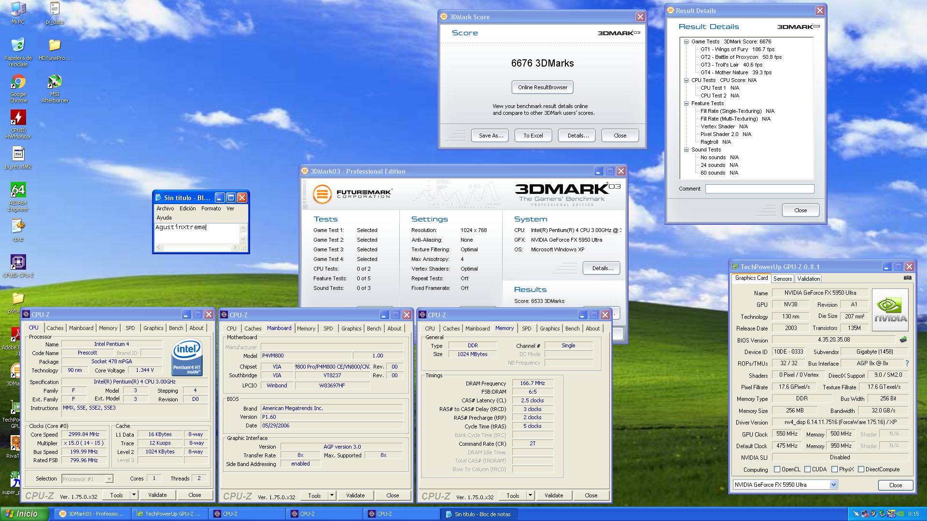Click the Bus Interface question mark icon
927x521 pixels.
point(907,363)
